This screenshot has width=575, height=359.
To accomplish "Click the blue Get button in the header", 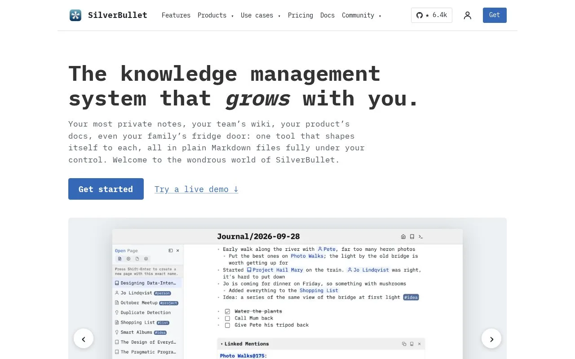I will point(495,15).
